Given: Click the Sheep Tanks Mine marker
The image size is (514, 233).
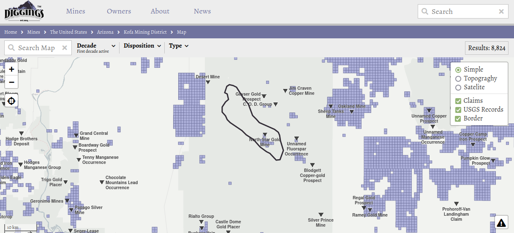Looking at the screenshot, I should coord(331,106).
